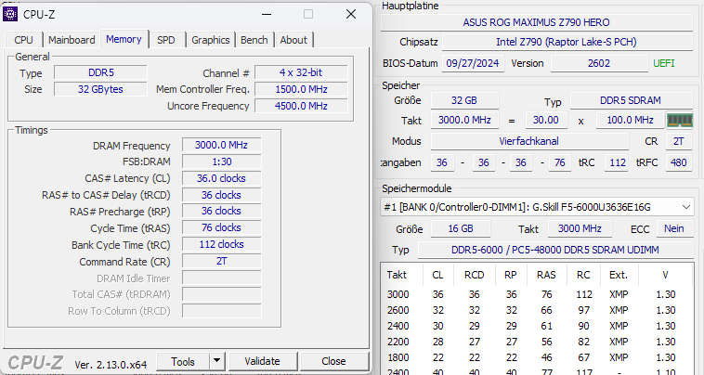Click the tRFC 480 field

click(678, 162)
